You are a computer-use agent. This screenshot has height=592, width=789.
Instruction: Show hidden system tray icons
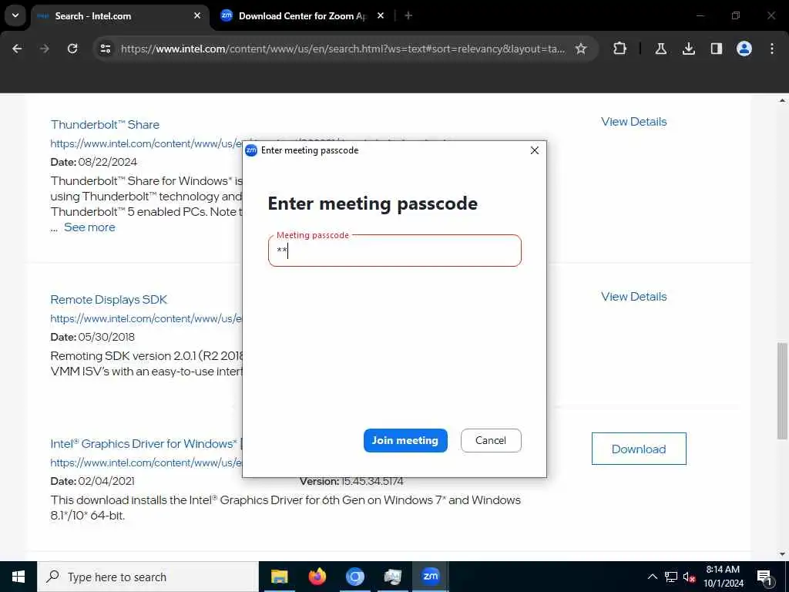click(x=652, y=577)
